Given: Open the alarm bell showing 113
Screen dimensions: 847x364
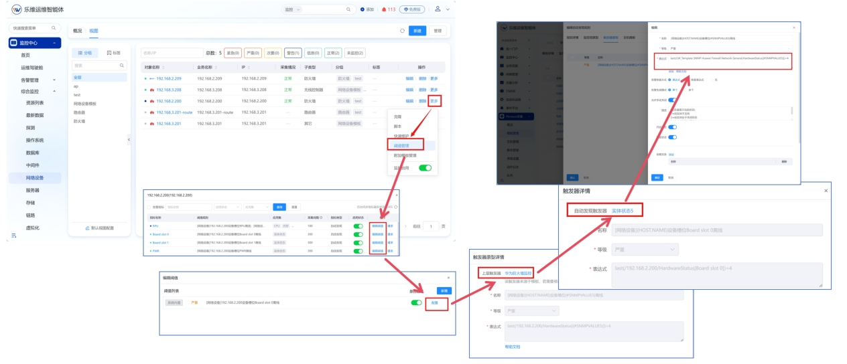Looking at the screenshot, I should tap(384, 9).
